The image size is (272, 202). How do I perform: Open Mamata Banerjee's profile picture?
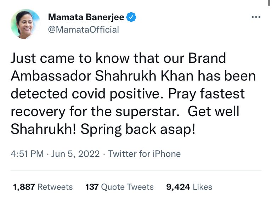click(25, 24)
